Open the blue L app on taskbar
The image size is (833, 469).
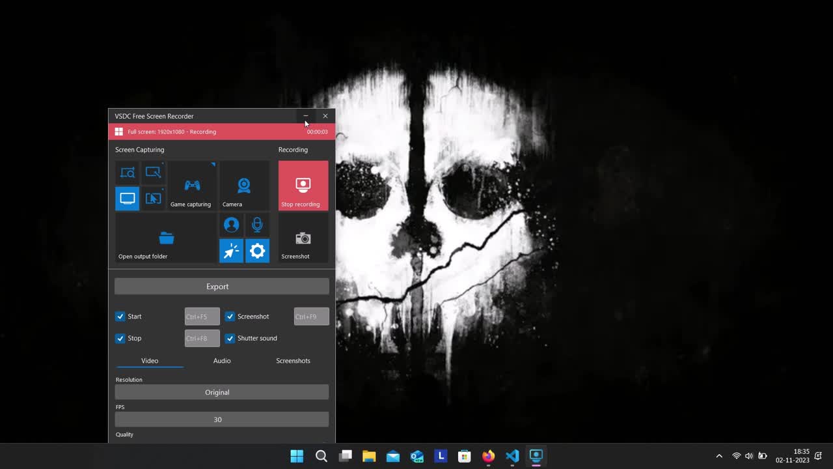pos(441,456)
